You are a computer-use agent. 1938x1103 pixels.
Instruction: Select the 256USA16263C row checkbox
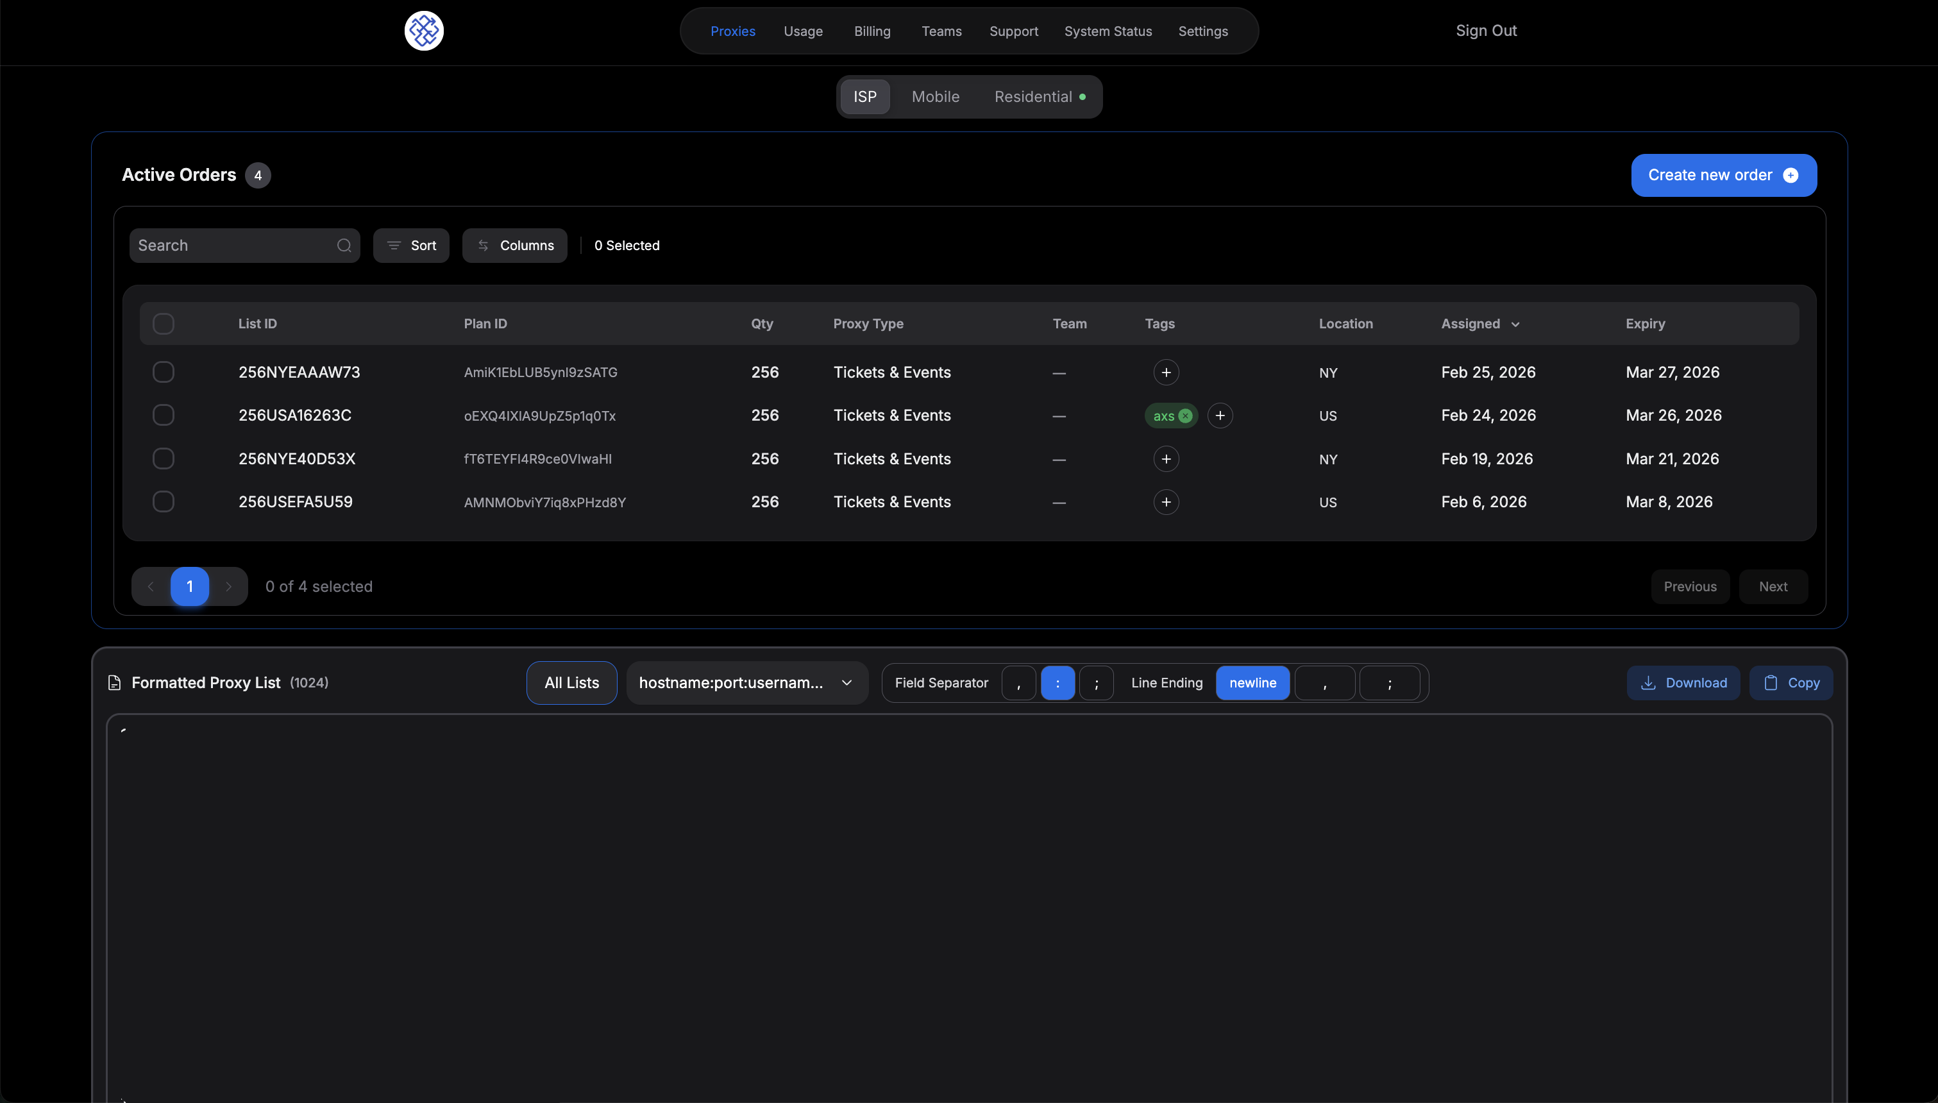click(164, 415)
